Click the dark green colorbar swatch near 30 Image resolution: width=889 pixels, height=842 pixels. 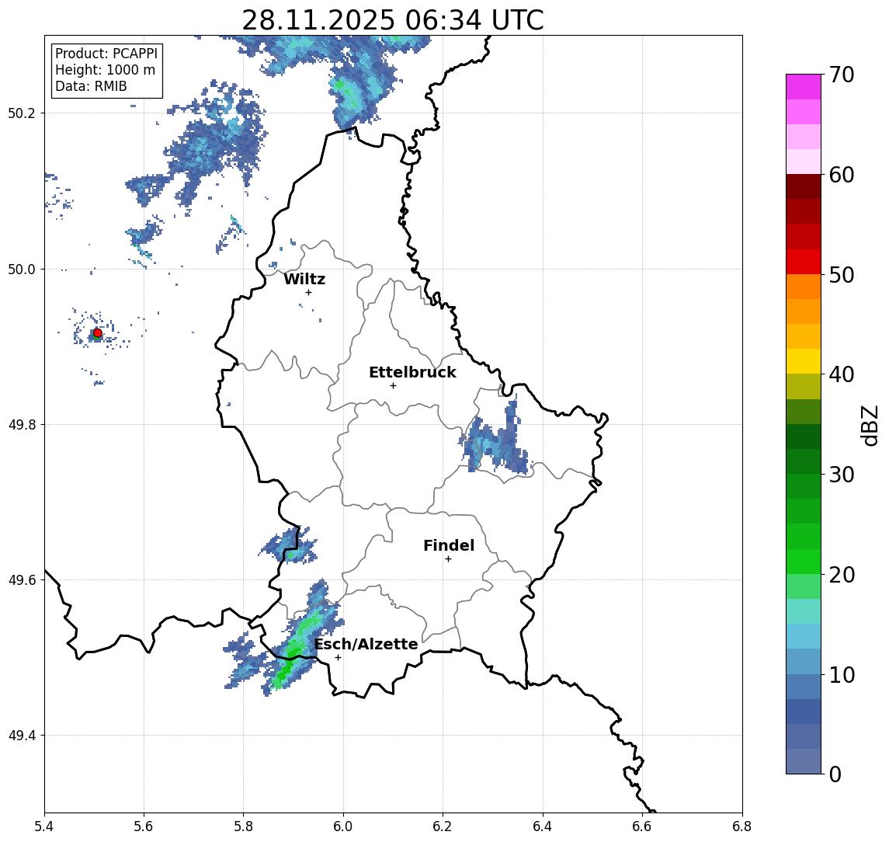coord(804,461)
